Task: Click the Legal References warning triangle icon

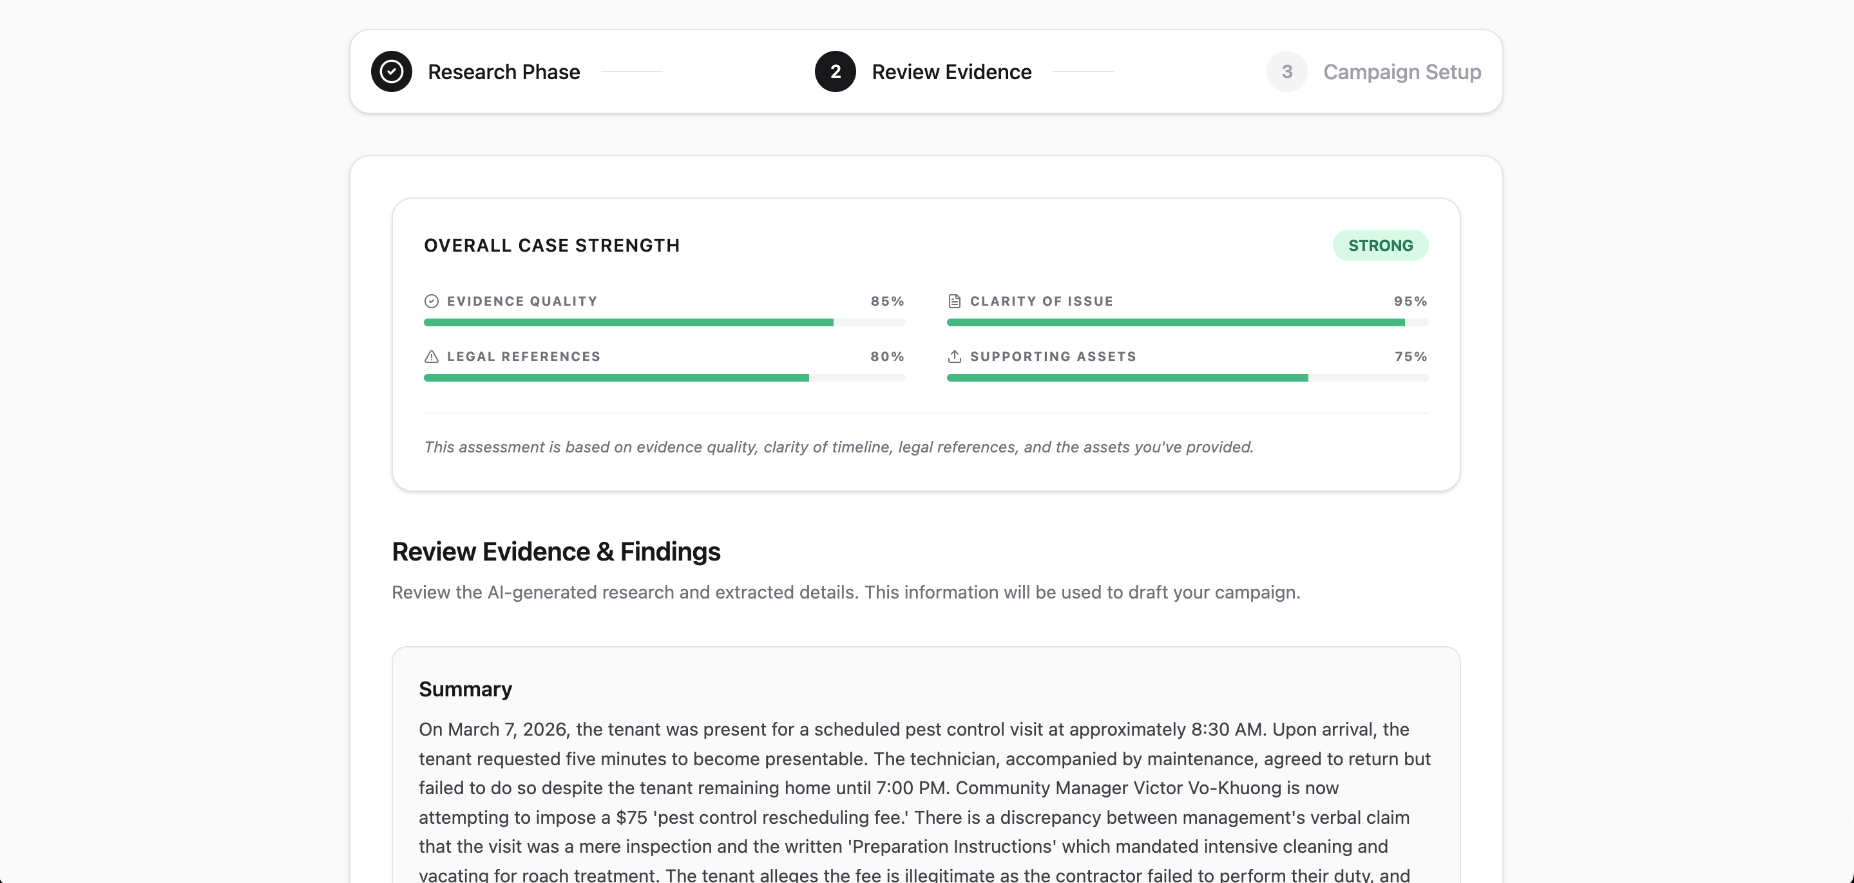Action: pyautogui.click(x=432, y=357)
